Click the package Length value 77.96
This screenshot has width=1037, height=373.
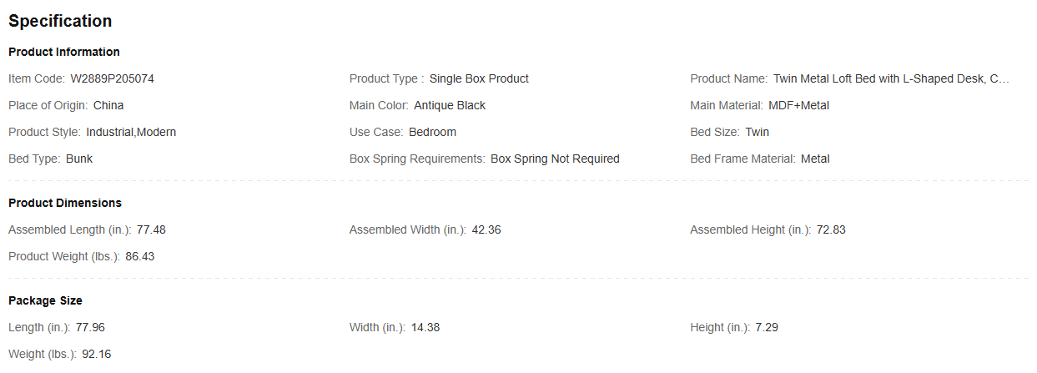tap(91, 327)
